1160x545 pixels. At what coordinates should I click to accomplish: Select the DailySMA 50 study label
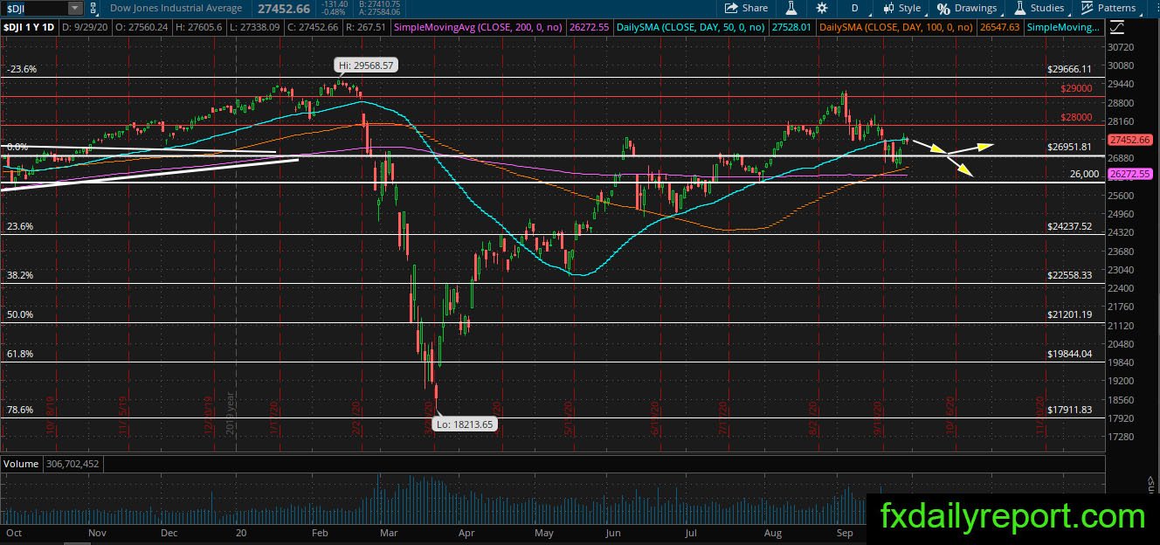[x=691, y=28]
